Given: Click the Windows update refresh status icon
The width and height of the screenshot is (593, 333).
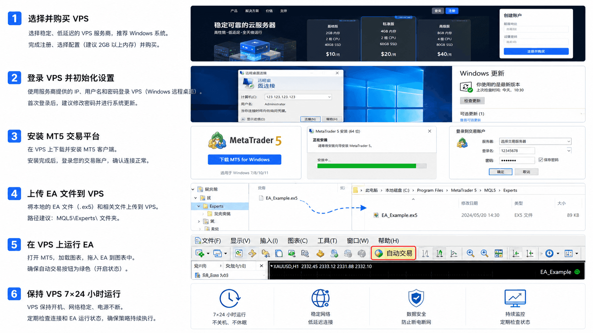Looking at the screenshot, I should click(x=466, y=87).
